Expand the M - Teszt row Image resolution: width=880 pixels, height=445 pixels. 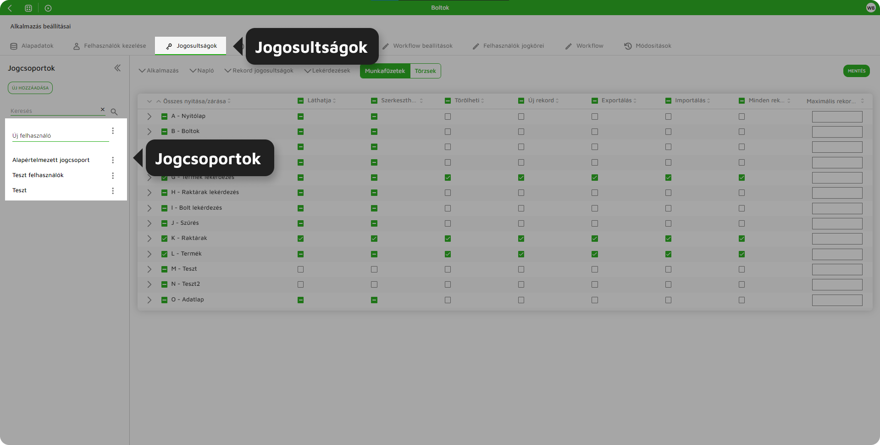point(149,269)
